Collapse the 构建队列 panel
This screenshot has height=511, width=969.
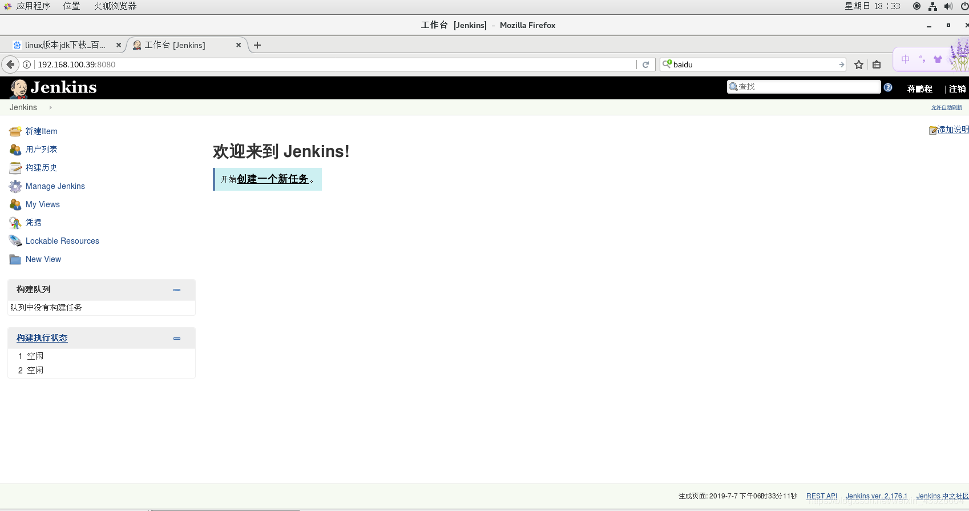point(177,290)
